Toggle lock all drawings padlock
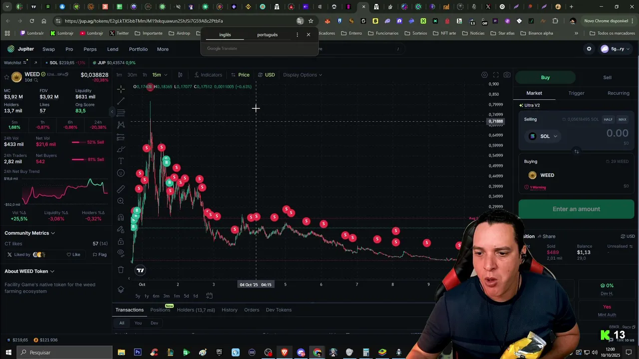This screenshot has width=639, height=359. point(121,241)
